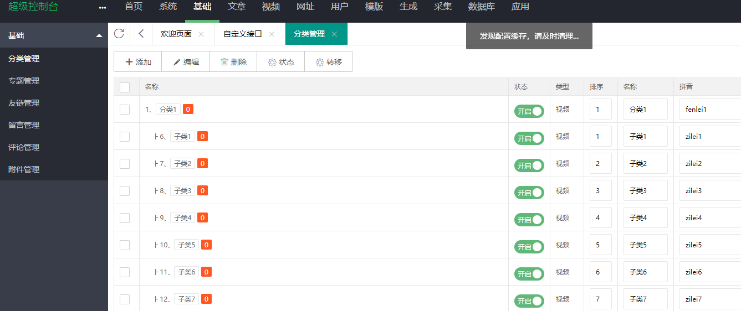Open the three-dots menu beside 超级控制台
The height and width of the screenshot is (311, 741).
[x=102, y=7]
